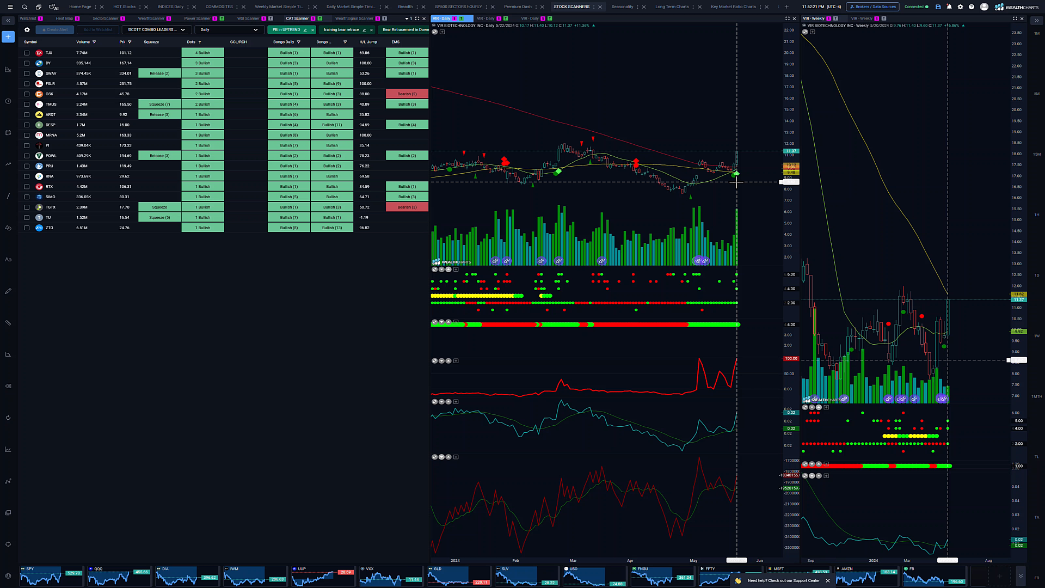The height and width of the screenshot is (588, 1045).
Task: Open the hamburger main menu
Action: 10,7
